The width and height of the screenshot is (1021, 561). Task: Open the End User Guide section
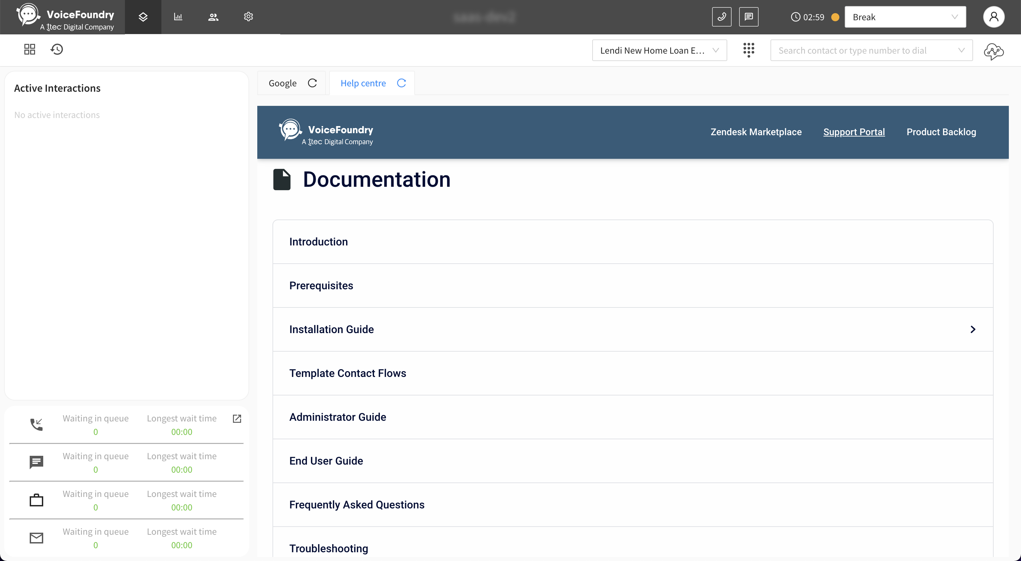click(633, 461)
